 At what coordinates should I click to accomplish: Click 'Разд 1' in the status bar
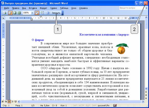coord(19,105)
